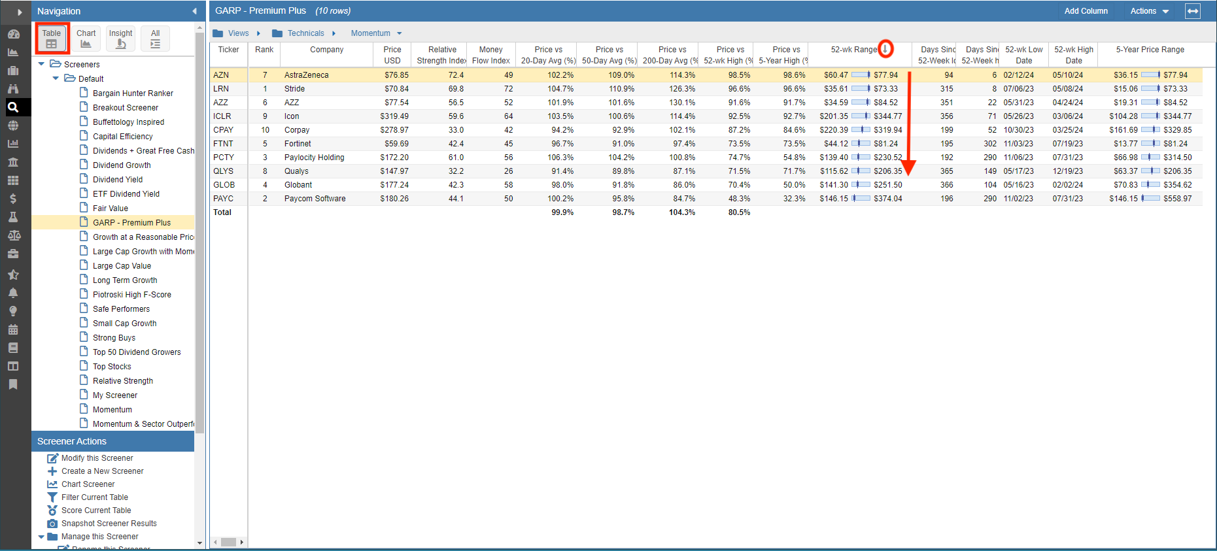
Task: Open the Technicals folder menu
Action: pos(298,33)
